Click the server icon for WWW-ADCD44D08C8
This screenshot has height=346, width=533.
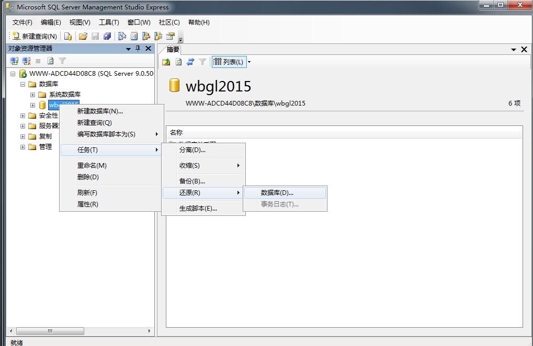(x=23, y=74)
